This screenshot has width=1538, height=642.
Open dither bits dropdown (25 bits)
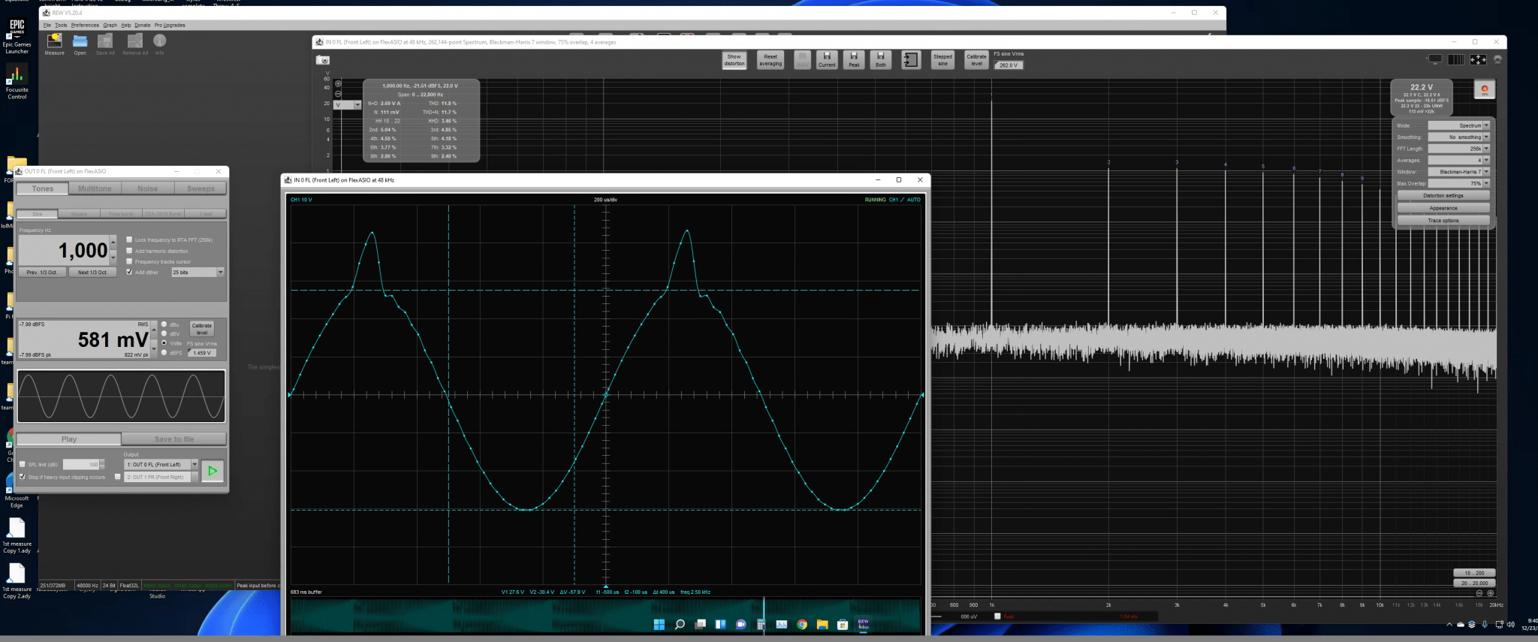[x=198, y=272]
